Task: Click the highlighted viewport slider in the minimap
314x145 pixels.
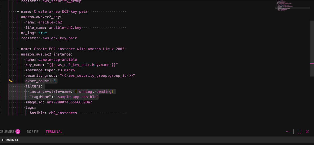Action: (292, 8)
